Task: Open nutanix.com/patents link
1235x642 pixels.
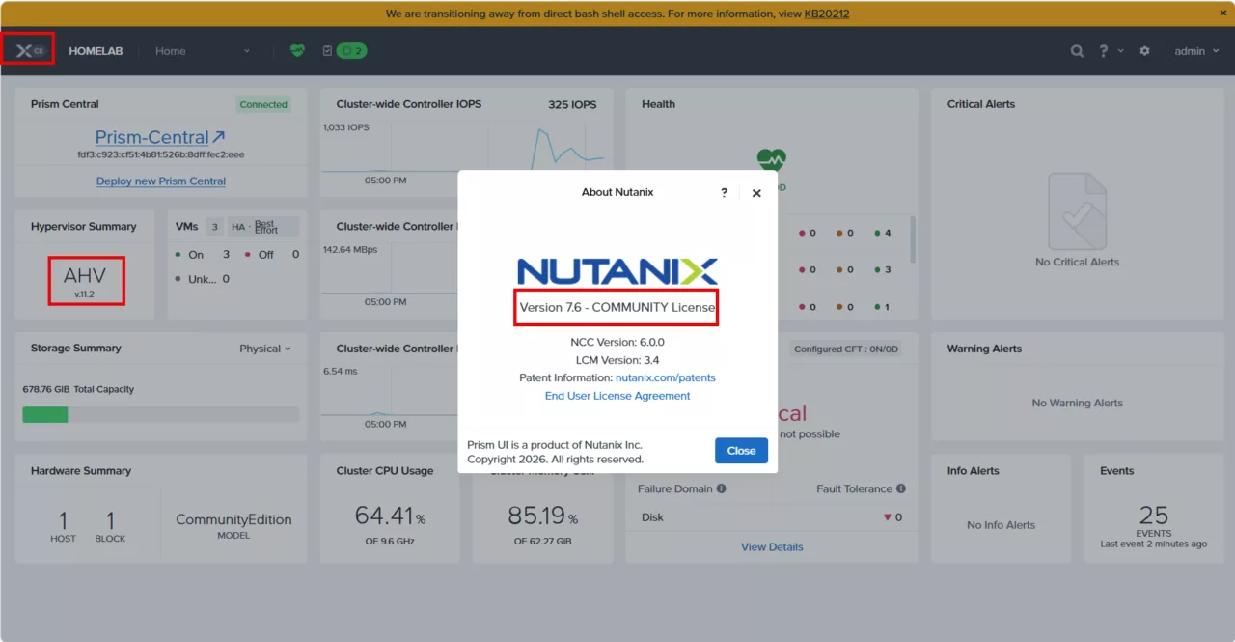Action: click(x=666, y=377)
